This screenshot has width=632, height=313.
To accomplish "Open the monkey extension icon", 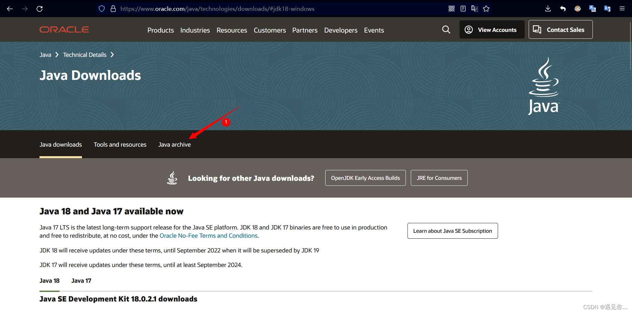I will pos(578,9).
